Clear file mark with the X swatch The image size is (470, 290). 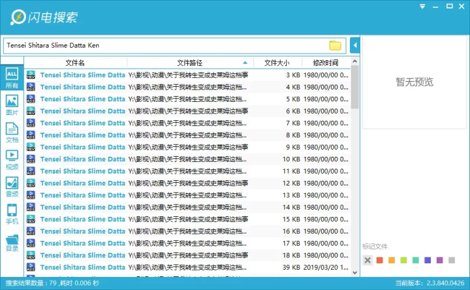(368, 260)
